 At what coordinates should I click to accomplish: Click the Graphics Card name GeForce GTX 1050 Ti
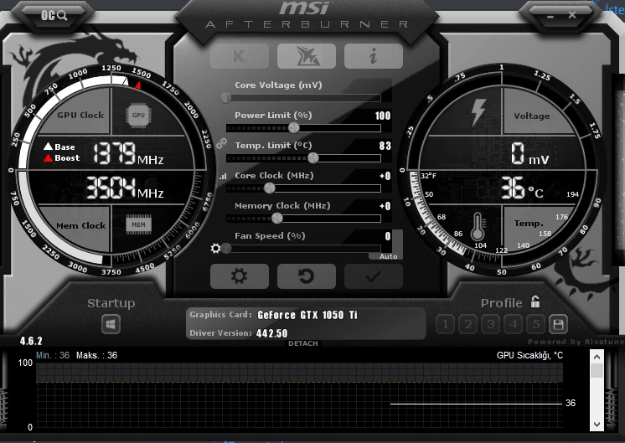click(x=307, y=315)
